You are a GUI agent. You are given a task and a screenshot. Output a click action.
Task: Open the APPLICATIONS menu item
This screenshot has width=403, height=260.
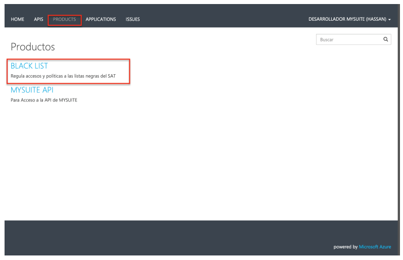(101, 19)
